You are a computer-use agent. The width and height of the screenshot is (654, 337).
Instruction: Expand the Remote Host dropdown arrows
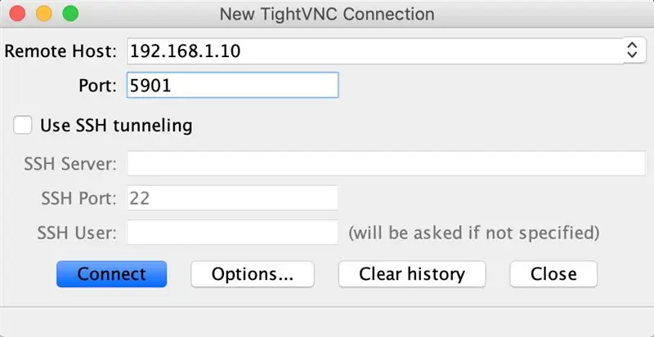(632, 51)
